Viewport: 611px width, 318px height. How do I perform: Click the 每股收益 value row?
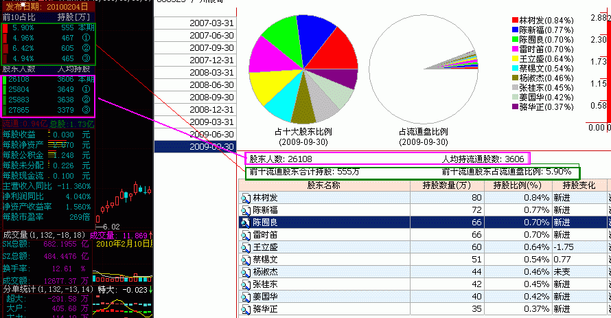pyautogui.click(x=47, y=135)
